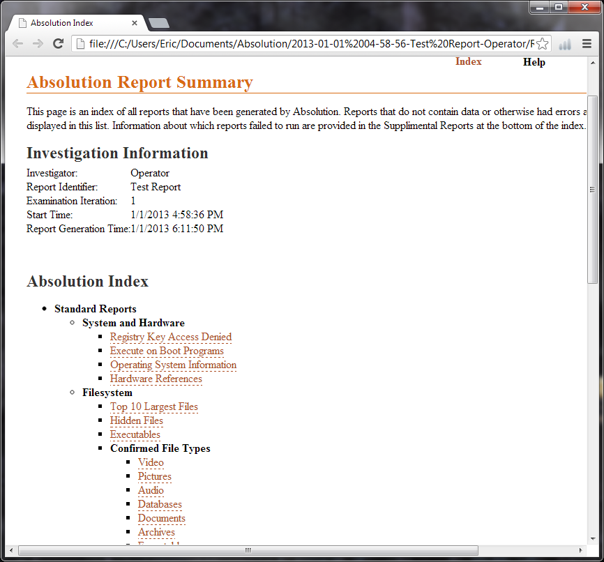Viewport: 604px width, 562px height.
Task: View the Top 10 Largest Files report
Action: 153,407
